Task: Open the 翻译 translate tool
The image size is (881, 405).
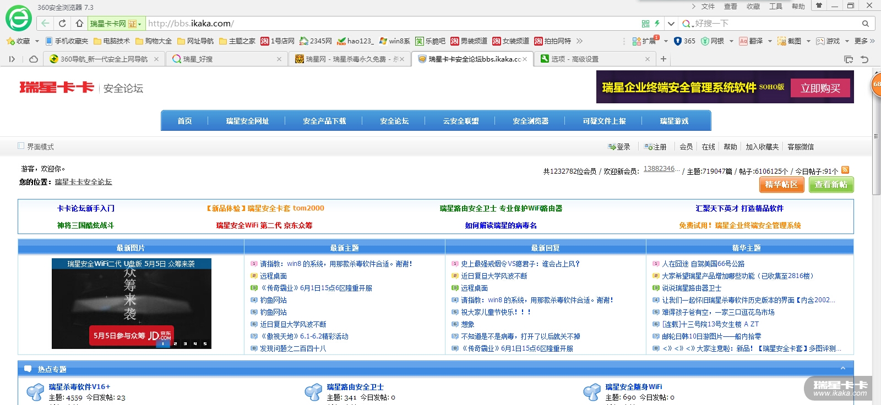Action: (751, 41)
